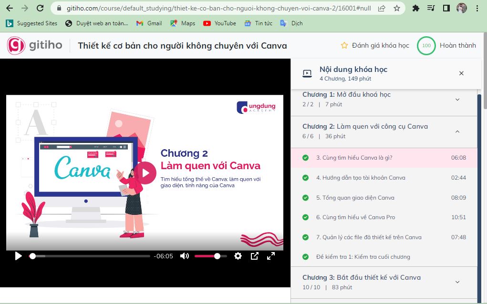Go back to the previous page
The image size is (487, 304).
pyautogui.click(x=10, y=8)
